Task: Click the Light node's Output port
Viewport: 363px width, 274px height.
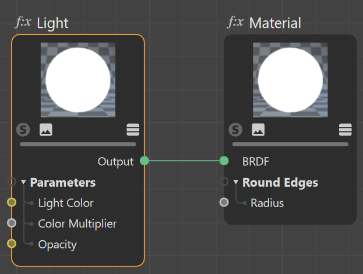Action: pos(145,161)
